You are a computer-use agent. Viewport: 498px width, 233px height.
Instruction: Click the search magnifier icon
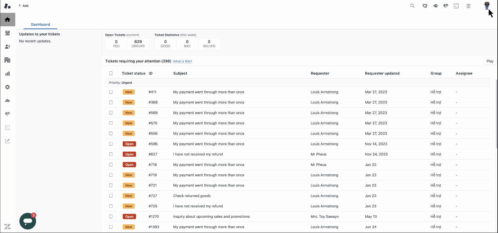click(x=413, y=6)
